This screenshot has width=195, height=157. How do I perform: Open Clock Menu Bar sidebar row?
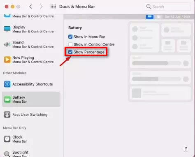[31, 139]
